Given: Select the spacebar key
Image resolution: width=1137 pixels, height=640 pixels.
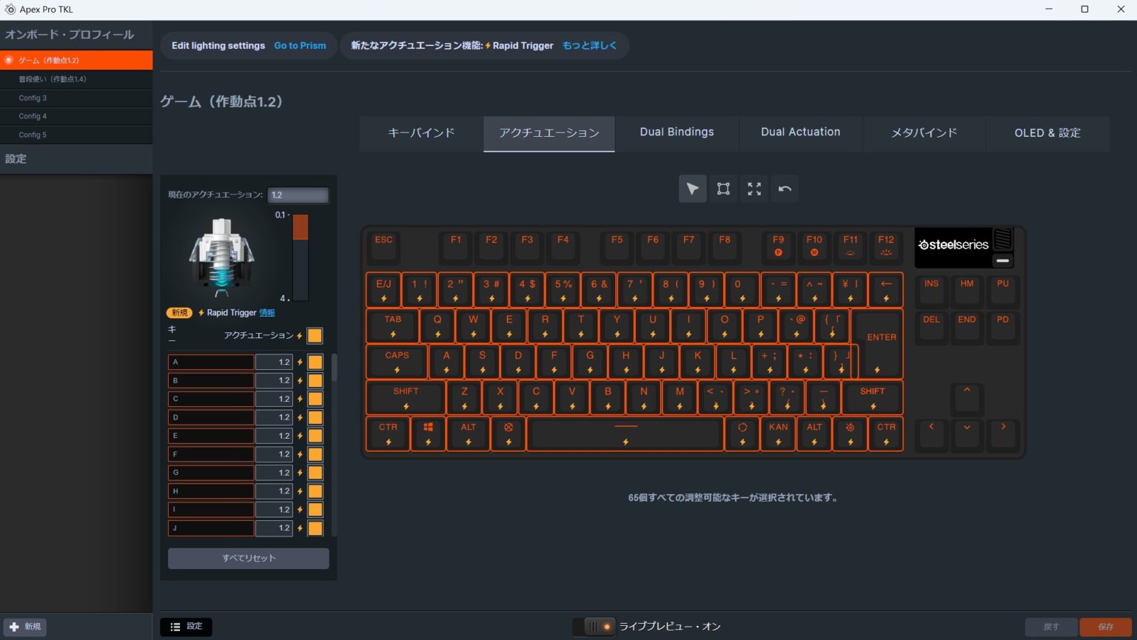Looking at the screenshot, I should click(x=625, y=434).
